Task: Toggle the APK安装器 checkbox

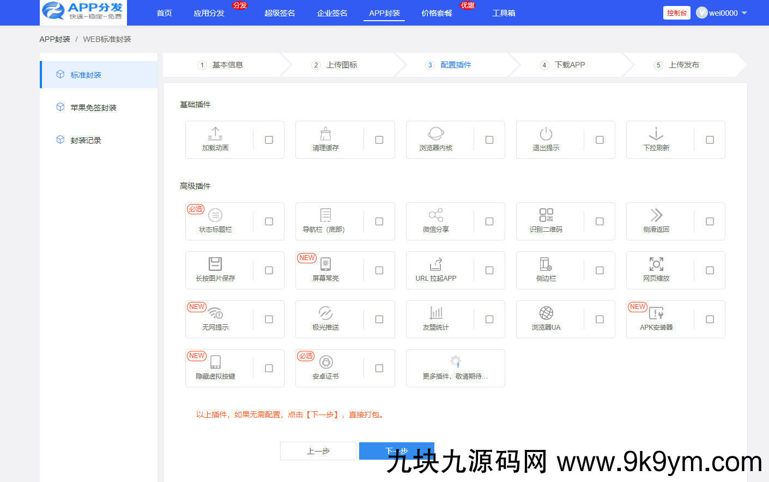Action: [710, 319]
